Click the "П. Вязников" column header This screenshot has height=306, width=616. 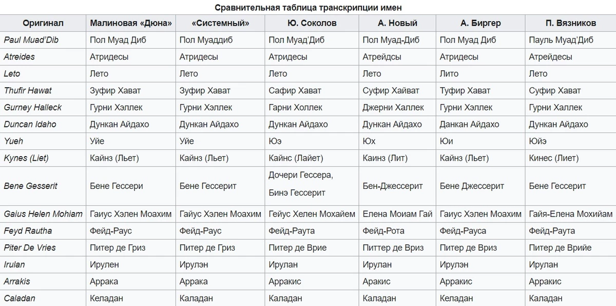[570, 23]
